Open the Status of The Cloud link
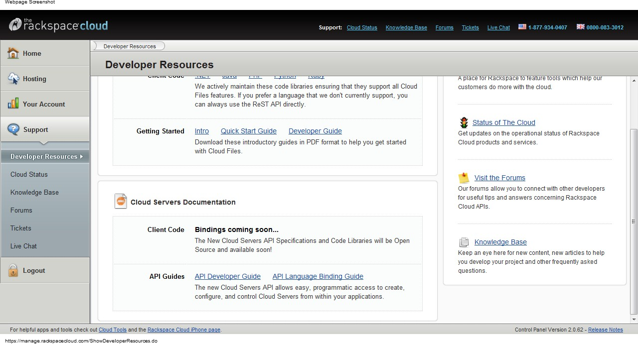Viewport: 638px width, 344px height. click(x=504, y=122)
